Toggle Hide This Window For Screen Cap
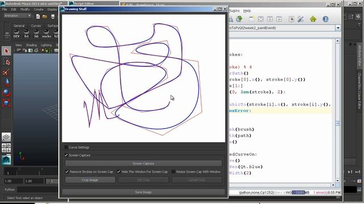 tap(119, 172)
